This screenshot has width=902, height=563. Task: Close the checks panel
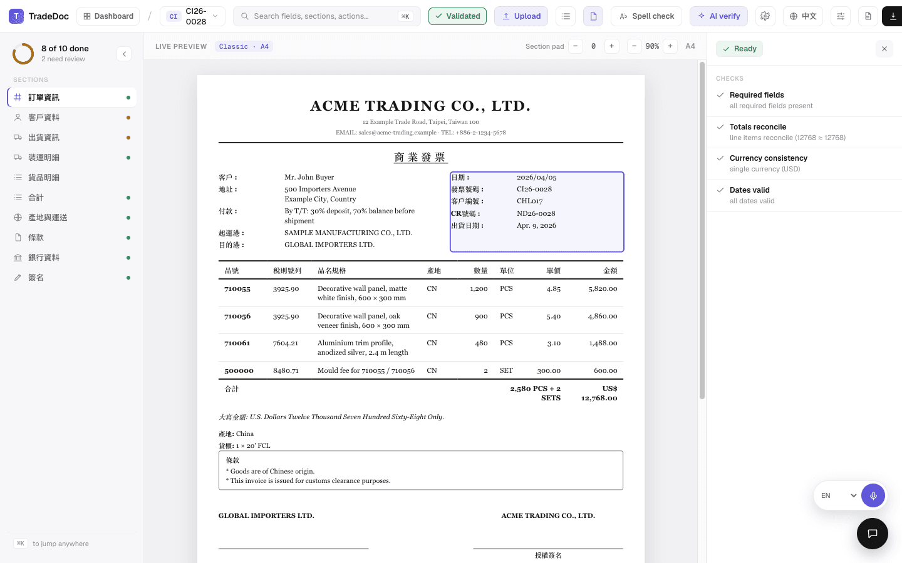pos(884,49)
